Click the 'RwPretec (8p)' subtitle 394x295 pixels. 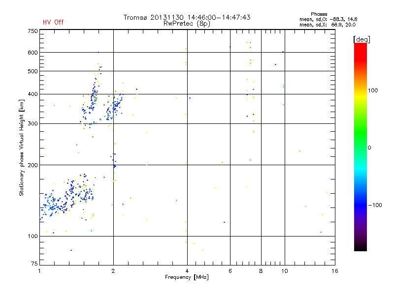(x=187, y=24)
